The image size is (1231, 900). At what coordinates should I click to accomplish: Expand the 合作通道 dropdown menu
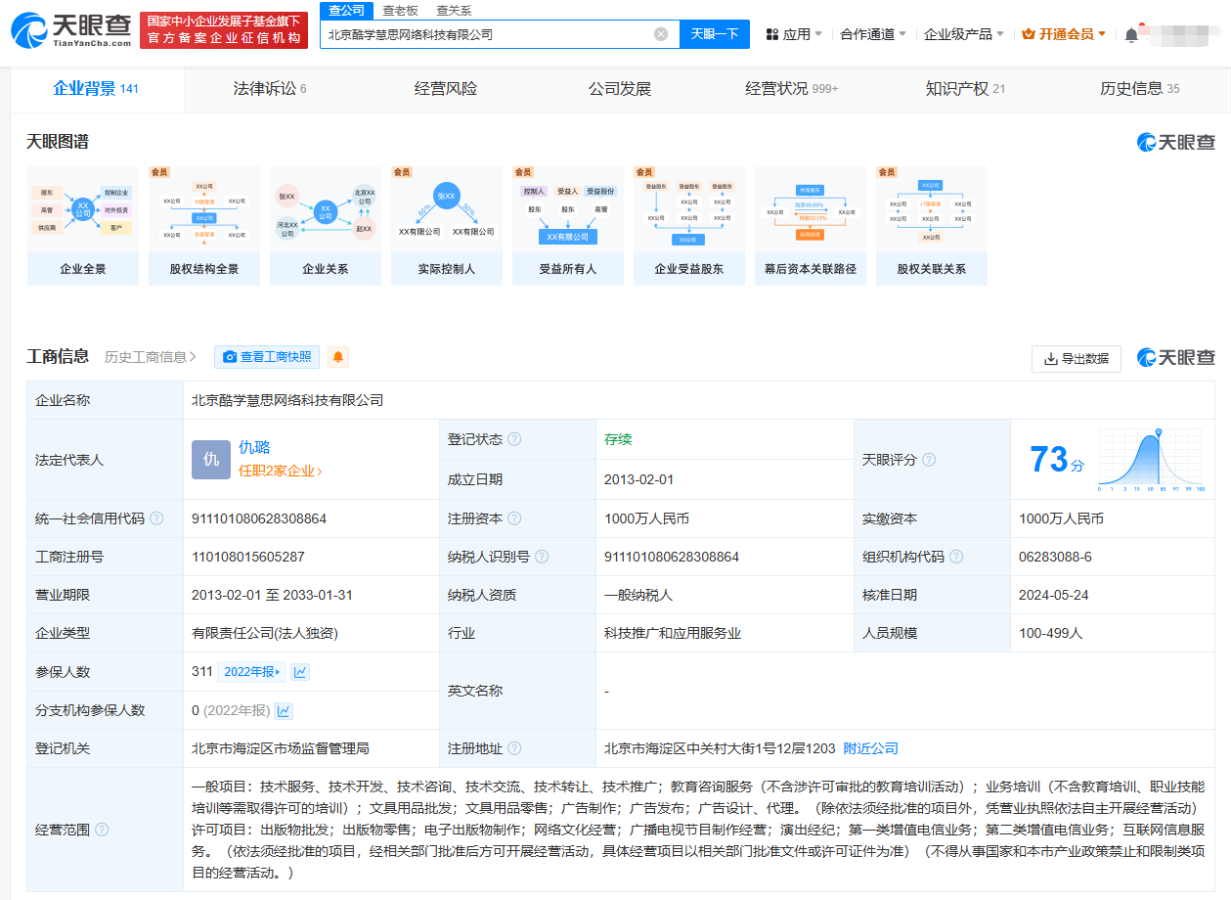873,34
